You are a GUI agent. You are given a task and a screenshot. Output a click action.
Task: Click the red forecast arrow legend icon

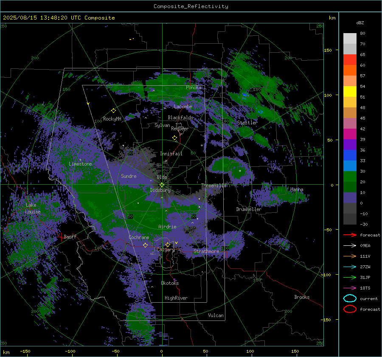350,235
